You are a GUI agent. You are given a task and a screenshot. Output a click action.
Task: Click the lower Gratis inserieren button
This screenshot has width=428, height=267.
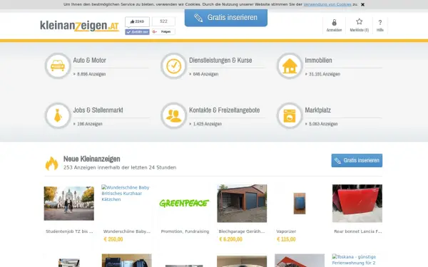(357, 160)
